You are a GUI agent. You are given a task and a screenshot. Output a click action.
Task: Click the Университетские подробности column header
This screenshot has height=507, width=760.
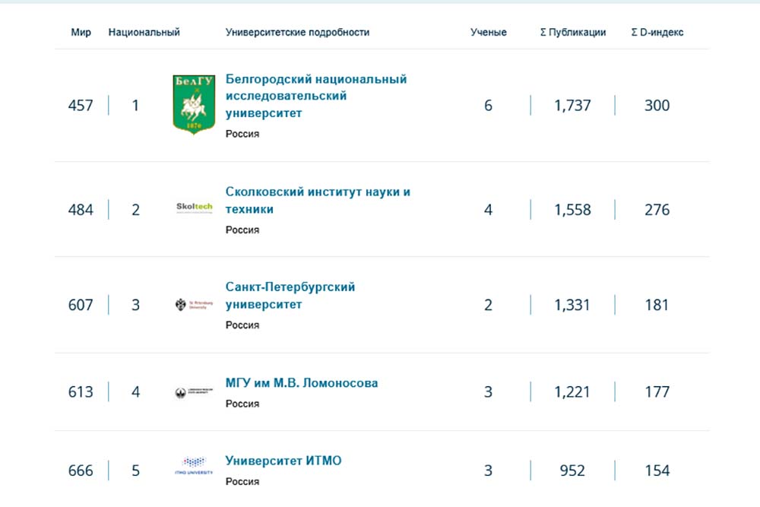297,33
